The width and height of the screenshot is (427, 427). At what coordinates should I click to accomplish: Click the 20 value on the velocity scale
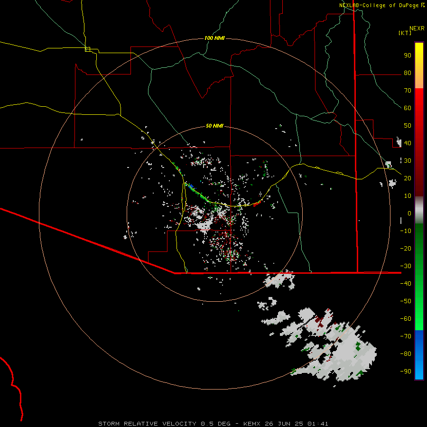[x=408, y=178]
